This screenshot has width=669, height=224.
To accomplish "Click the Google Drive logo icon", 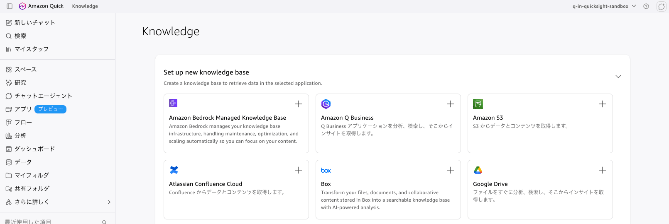I will click(478, 170).
